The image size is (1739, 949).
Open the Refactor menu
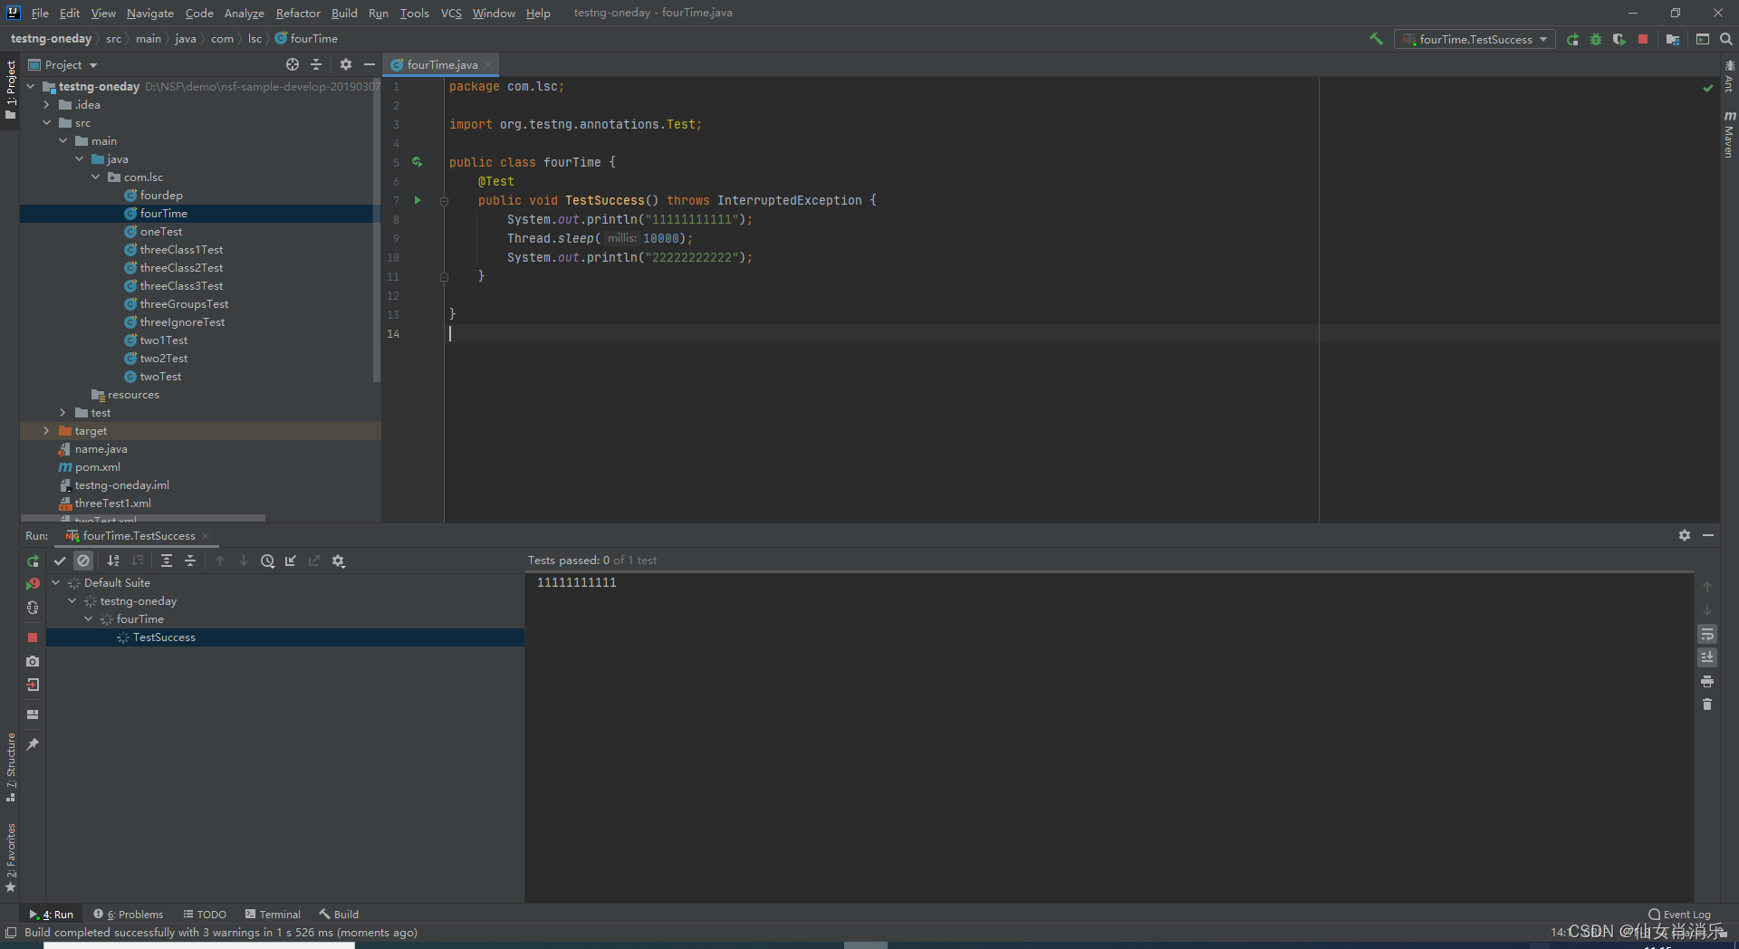298,13
